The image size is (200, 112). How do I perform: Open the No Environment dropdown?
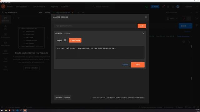(178, 12)
